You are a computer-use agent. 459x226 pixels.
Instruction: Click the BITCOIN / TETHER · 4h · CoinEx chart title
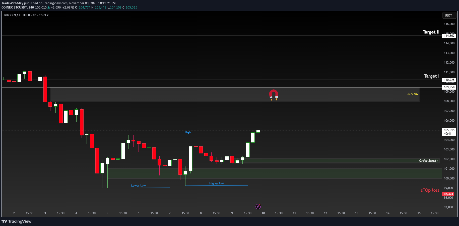click(26, 15)
